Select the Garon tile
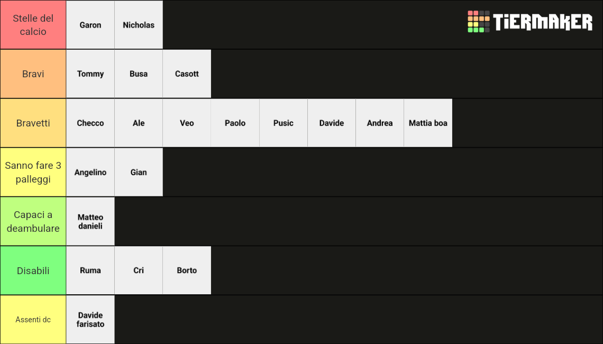603x344 pixels. [x=90, y=25]
